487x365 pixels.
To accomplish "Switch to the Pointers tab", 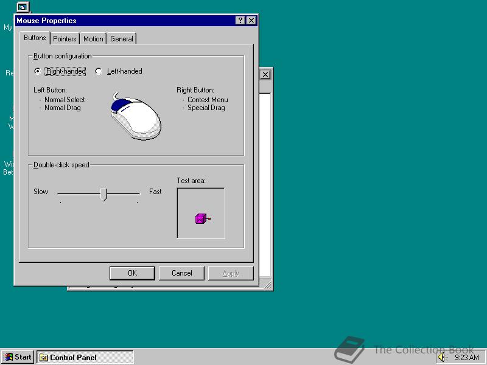I will [x=65, y=39].
